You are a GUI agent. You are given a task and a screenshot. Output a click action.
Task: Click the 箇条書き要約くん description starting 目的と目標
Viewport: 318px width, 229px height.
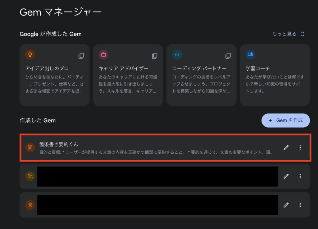click(157, 152)
